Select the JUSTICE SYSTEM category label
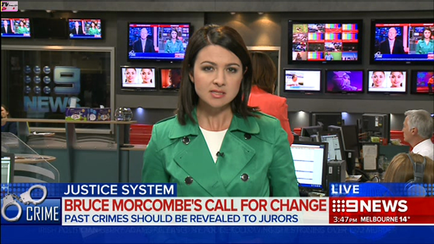This screenshot has height=244, width=434. pos(119,190)
